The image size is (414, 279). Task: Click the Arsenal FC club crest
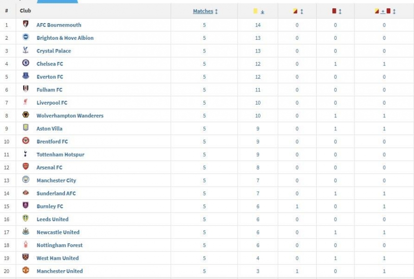[26, 167]
